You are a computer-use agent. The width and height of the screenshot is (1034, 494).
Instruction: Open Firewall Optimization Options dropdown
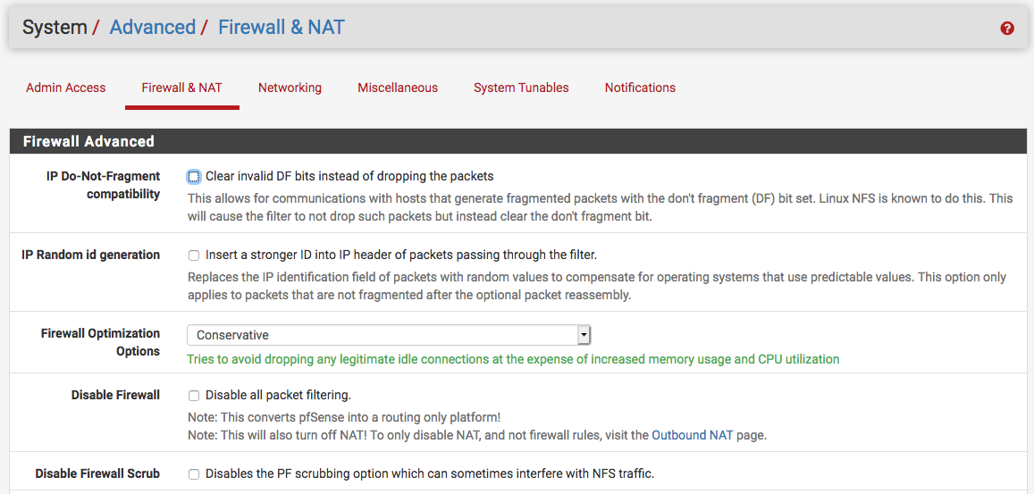389,335
